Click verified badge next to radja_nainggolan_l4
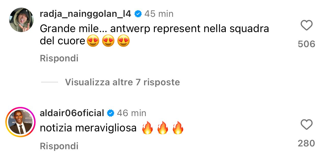The width and height of the screenshot is (328, 162). tap(138, 14)
